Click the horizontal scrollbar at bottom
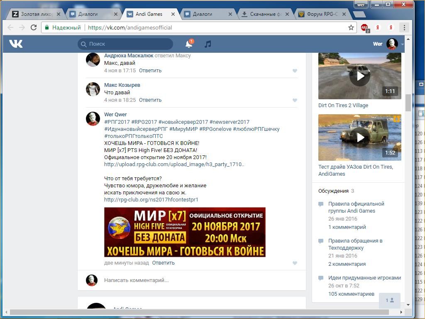Image resolution: width=425 pixels, height=319 pixels. 199,312
